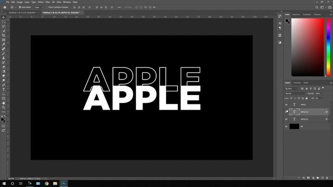Toggle Quick Mask mode icon
The height and width of the screenshot is (187, 333).
pos(4,126)
